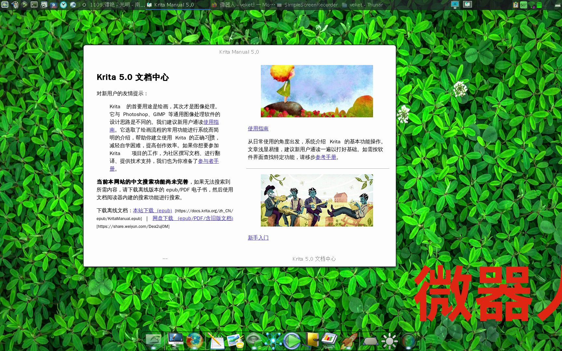This screenshot has height=351, width=562.
Task: Open the 使用指南 link under the girl illustration
Action: point(258,128)
